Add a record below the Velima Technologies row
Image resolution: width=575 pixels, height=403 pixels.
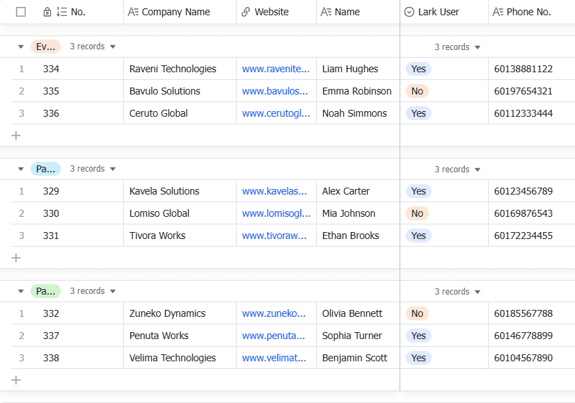pyautogui.click(x=16, y=380)
